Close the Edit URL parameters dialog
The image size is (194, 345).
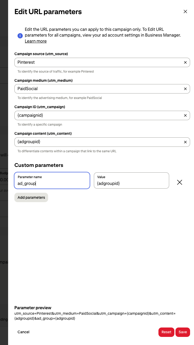point(185,11)
